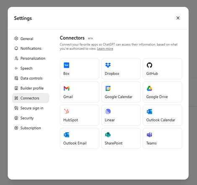197x185 pixels.
Task: Click the Box connector icon
Action: [66, 65]
